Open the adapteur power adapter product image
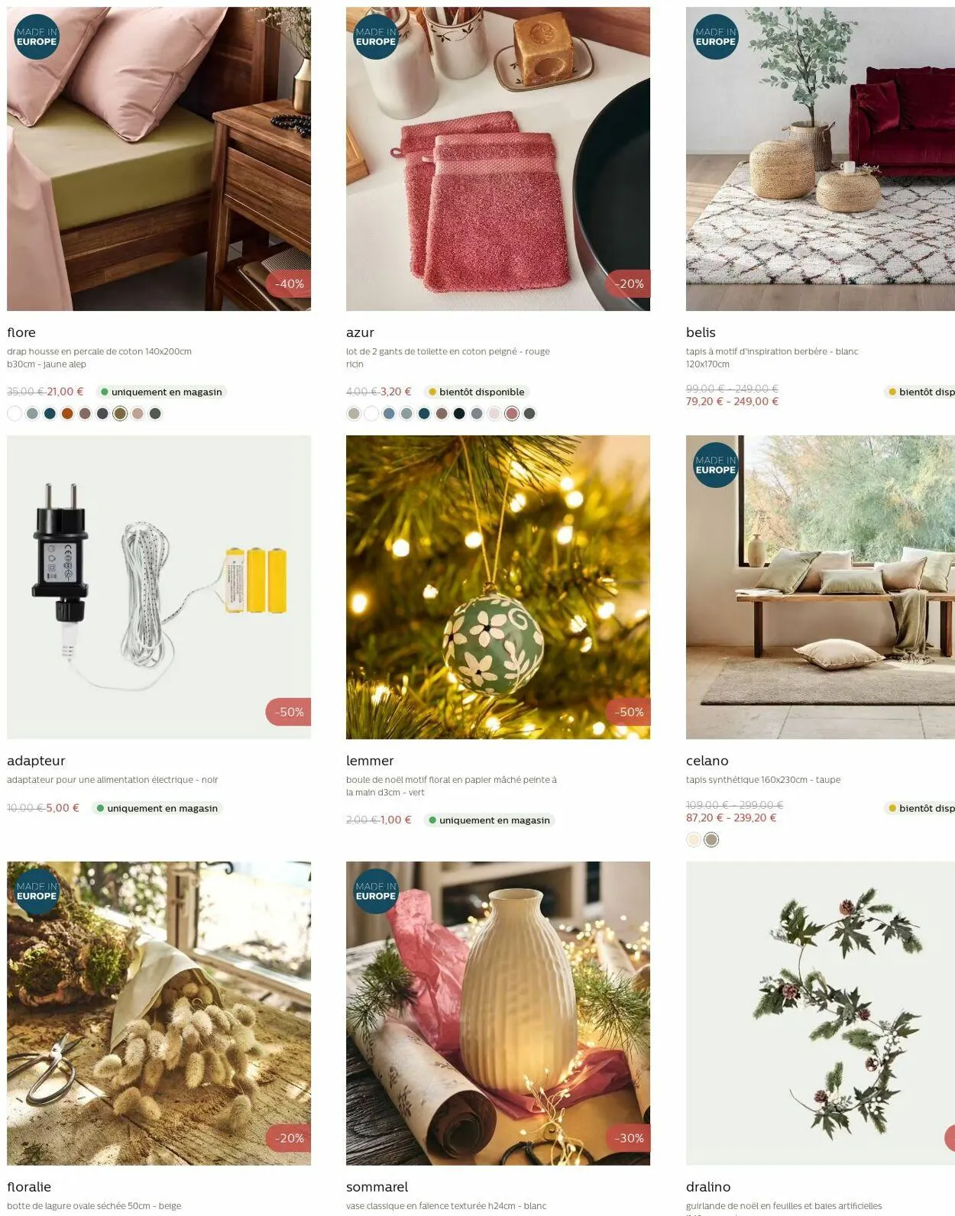955x1216 pixels. (159, 587)
